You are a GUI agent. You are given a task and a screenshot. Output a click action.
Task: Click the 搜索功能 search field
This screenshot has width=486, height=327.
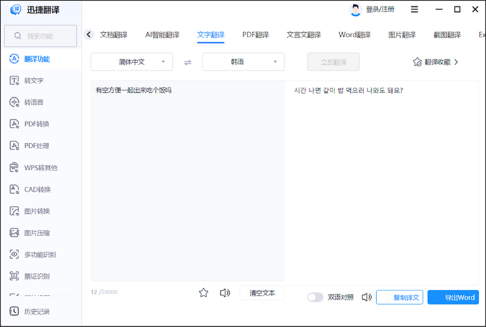40,36
